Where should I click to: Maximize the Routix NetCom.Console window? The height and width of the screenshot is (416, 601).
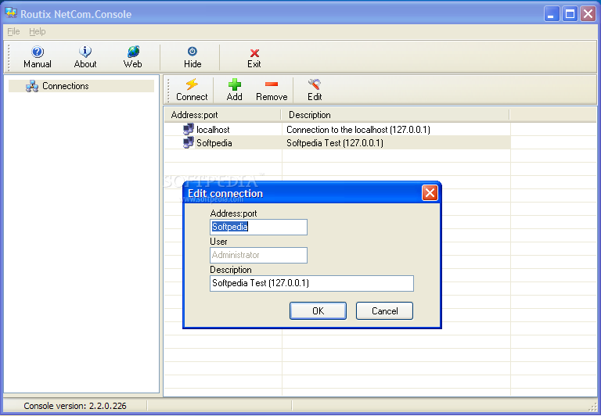[x=570, y=14]
